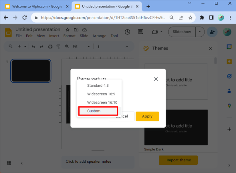Open the Edit menu

[x=29, y=36]
